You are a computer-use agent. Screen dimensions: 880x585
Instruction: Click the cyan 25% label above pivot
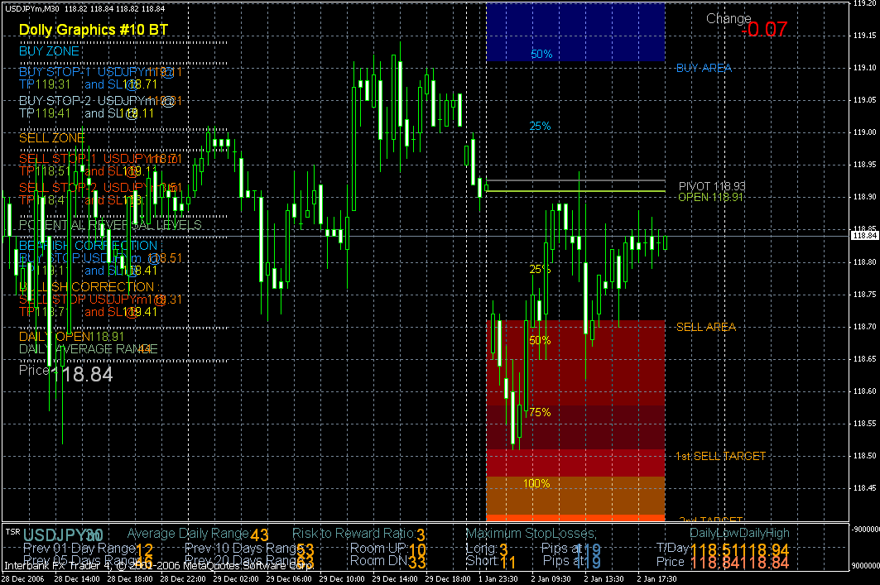pyautogui.click(x=540, y=127)
